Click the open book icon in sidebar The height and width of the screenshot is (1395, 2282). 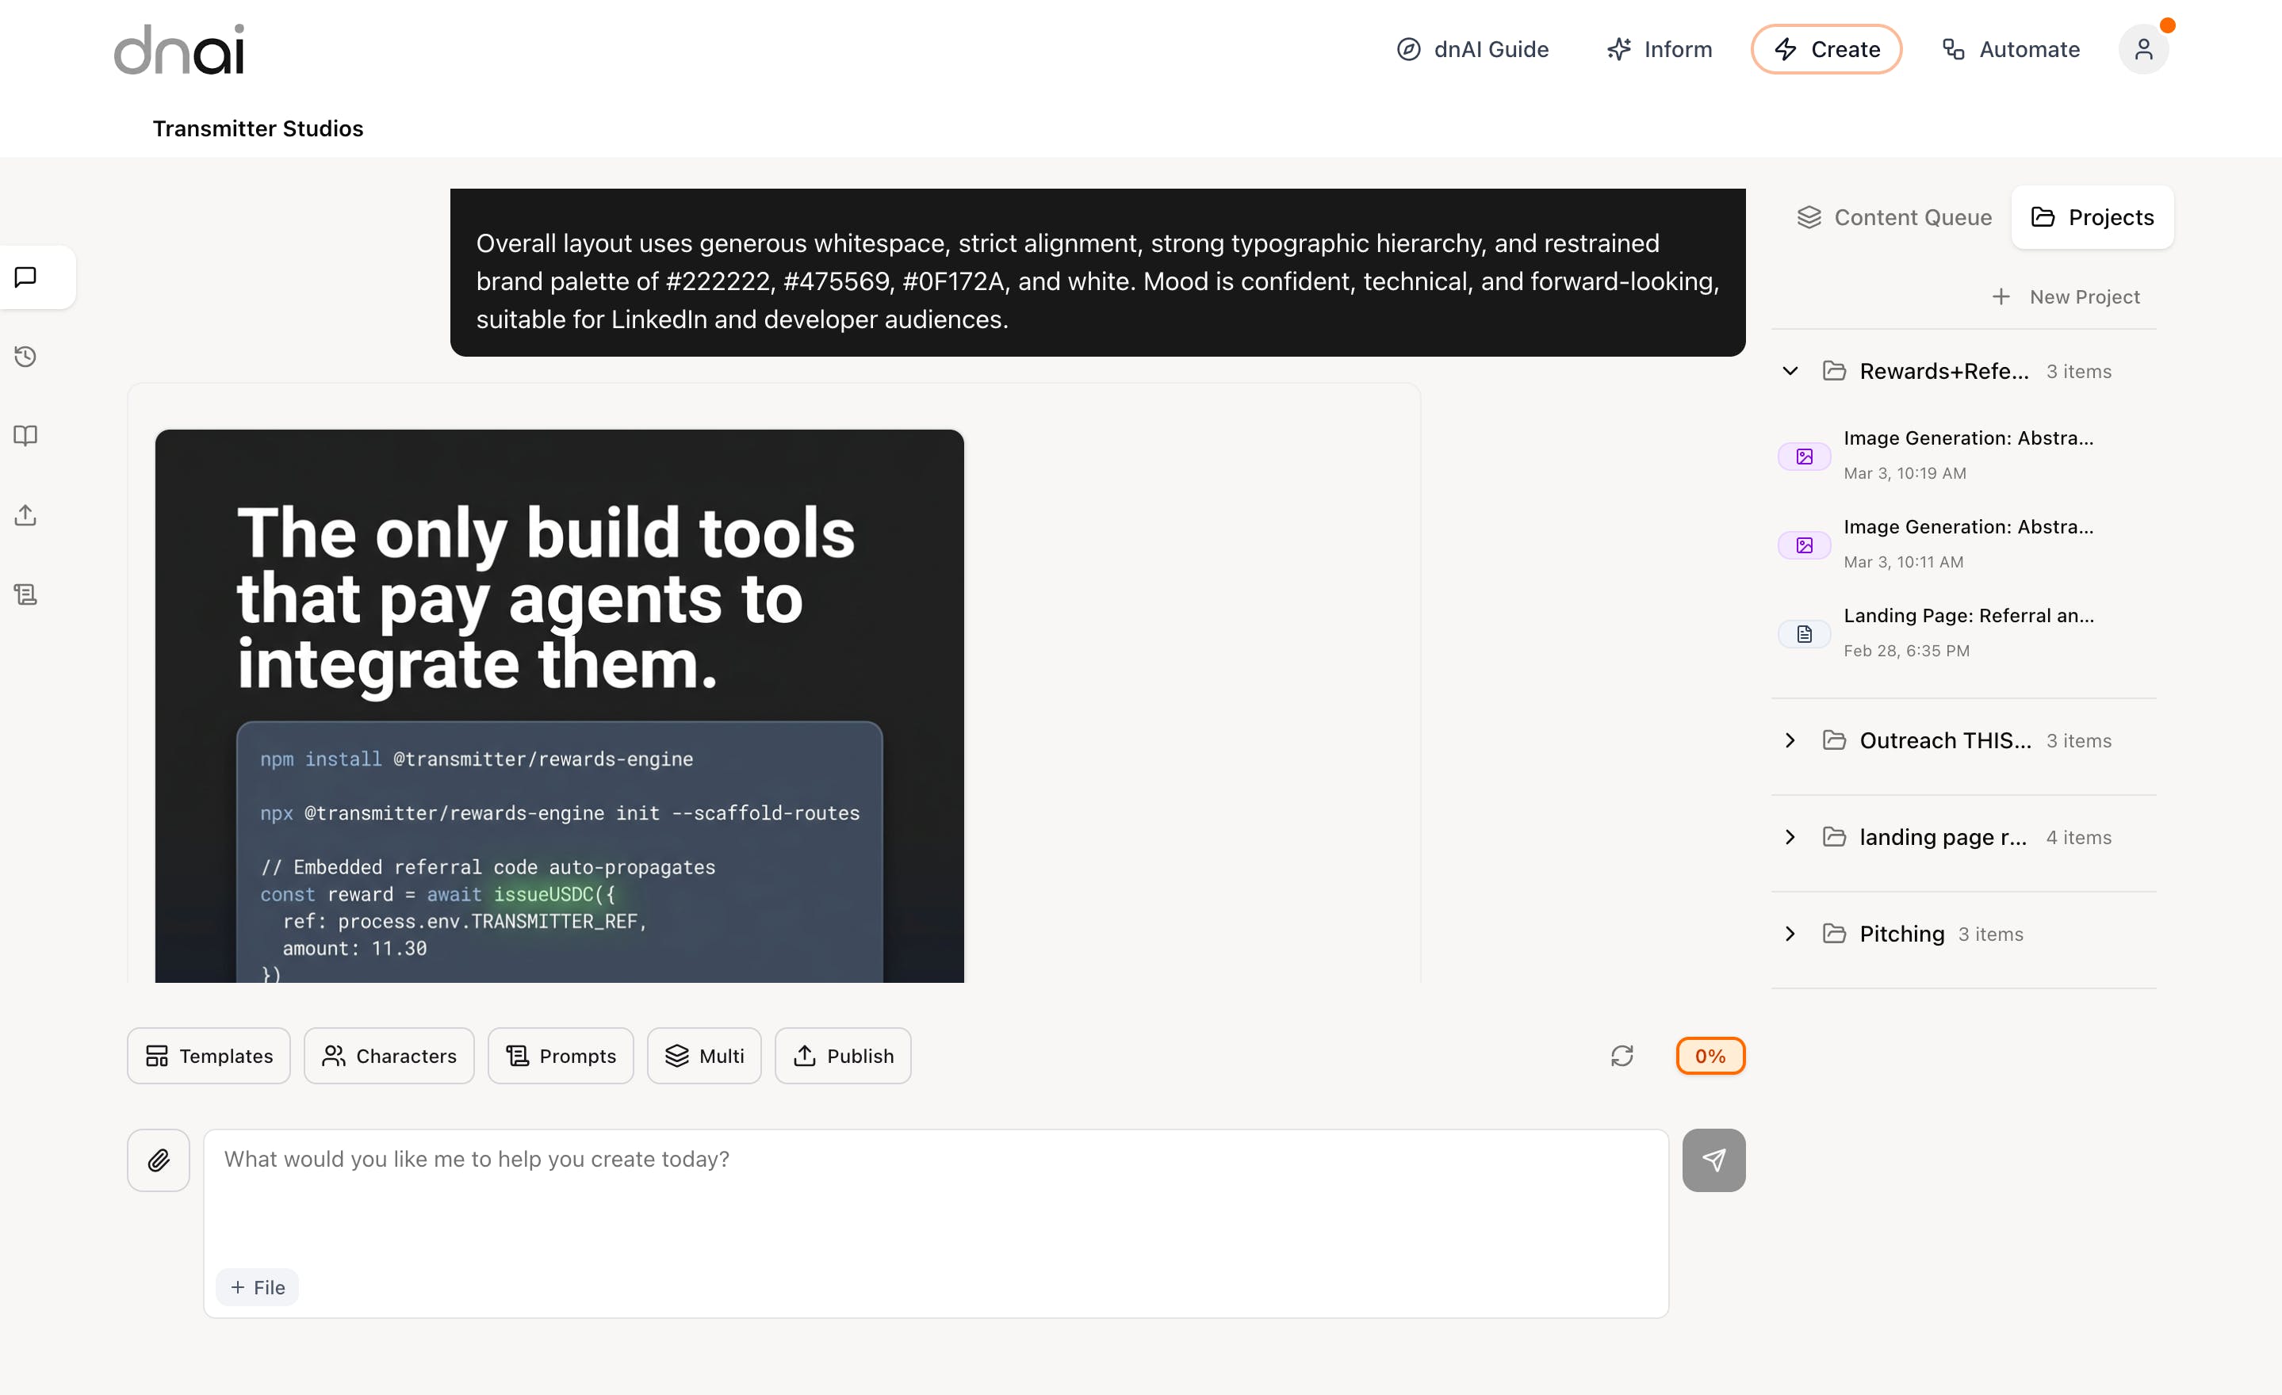(26, 436)
